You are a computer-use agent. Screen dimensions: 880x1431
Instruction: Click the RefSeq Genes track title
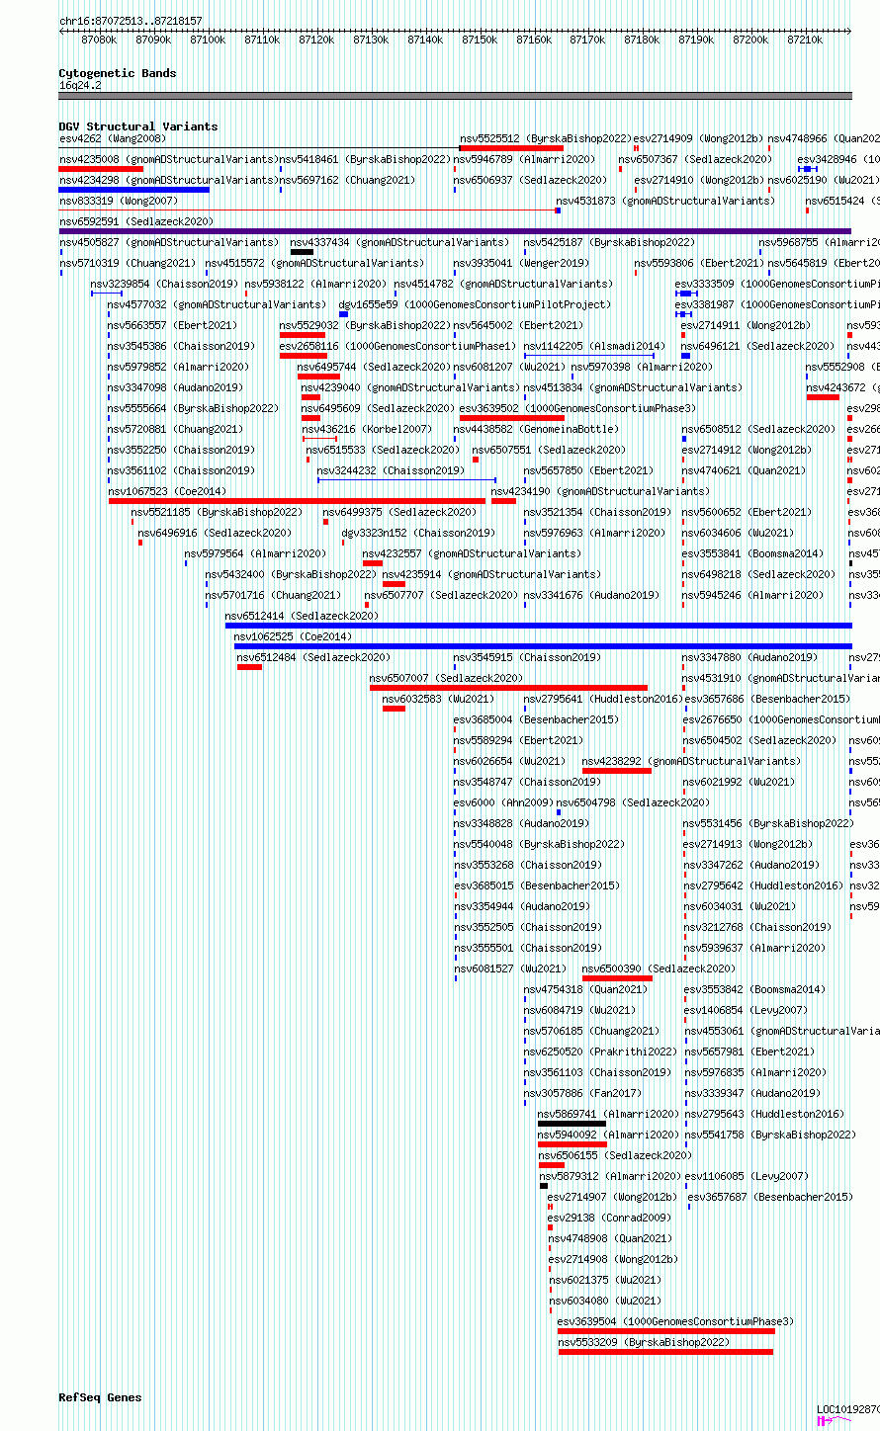coord(101,1397)
